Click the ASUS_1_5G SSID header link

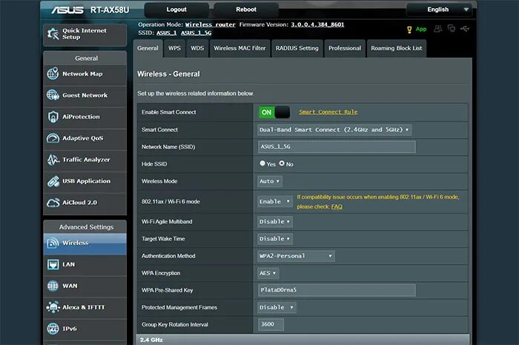click(x=196, y=33)
